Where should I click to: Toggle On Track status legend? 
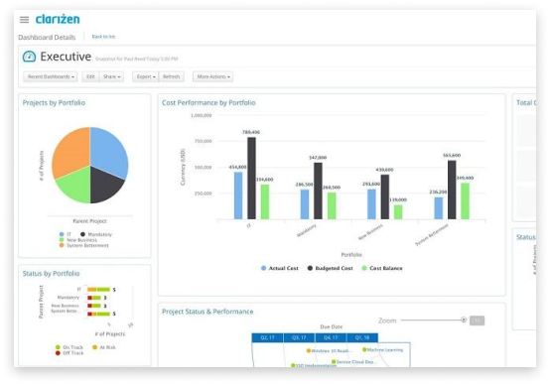69,347
